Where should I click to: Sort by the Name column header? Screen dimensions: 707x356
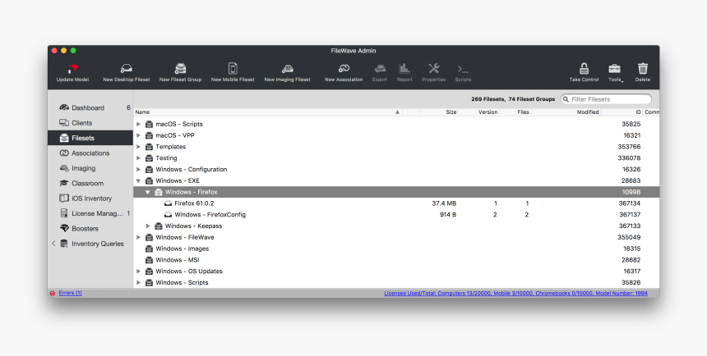(x=268, y=112)
